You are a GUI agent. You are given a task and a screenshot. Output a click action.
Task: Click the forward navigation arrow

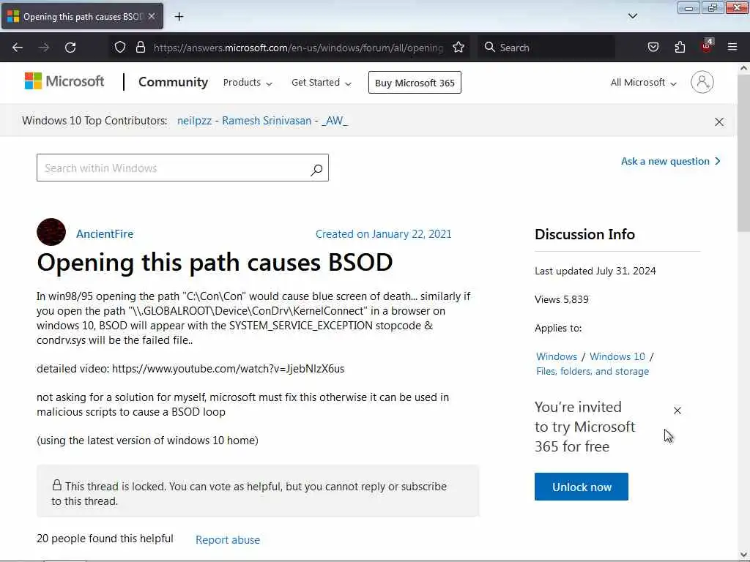click(x=44, y=48)
